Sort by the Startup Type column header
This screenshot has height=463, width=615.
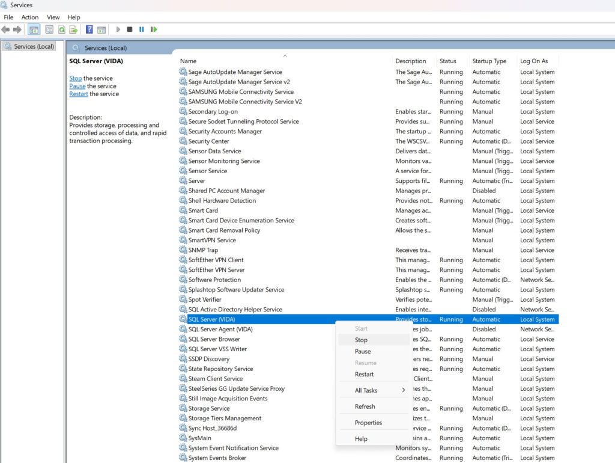point(489,61)
